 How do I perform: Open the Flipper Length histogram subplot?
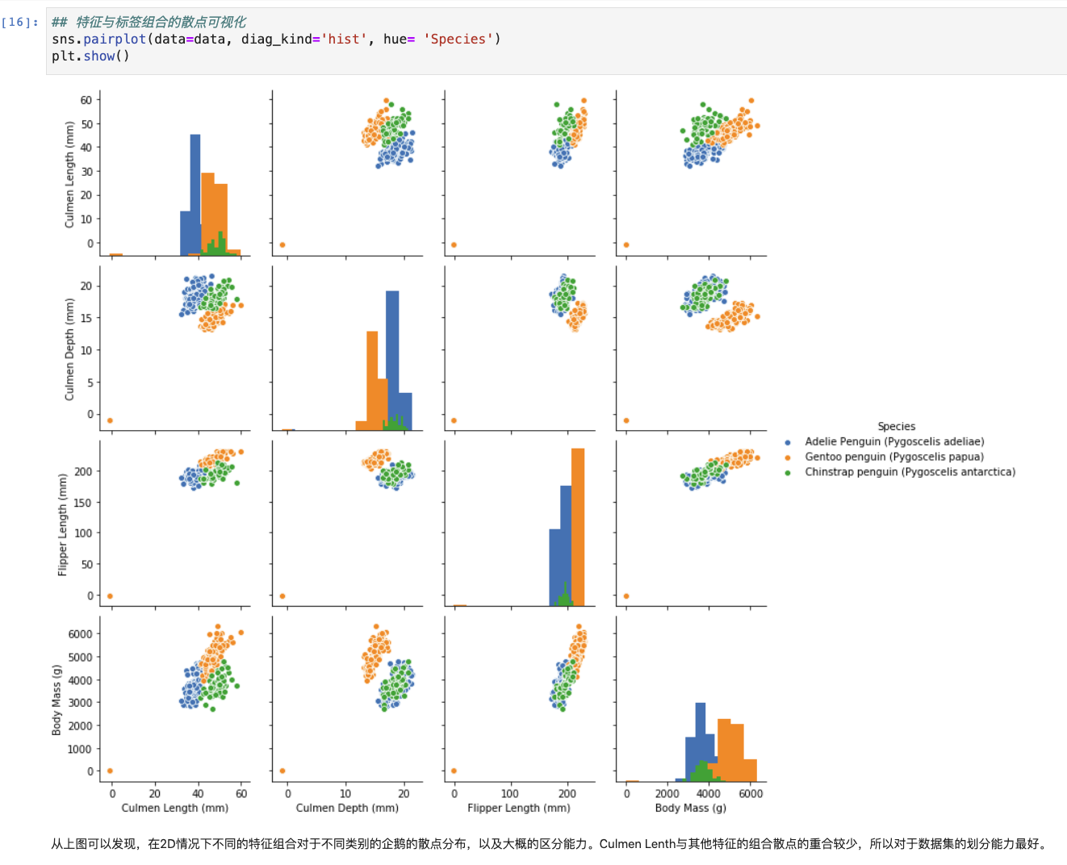tap(520, 523)
